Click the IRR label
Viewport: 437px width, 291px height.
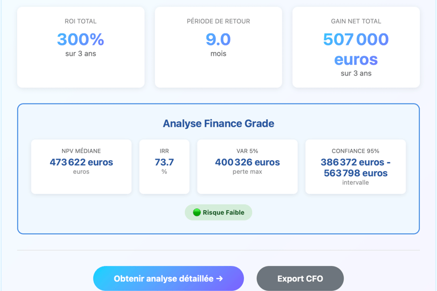coord(164,151)
